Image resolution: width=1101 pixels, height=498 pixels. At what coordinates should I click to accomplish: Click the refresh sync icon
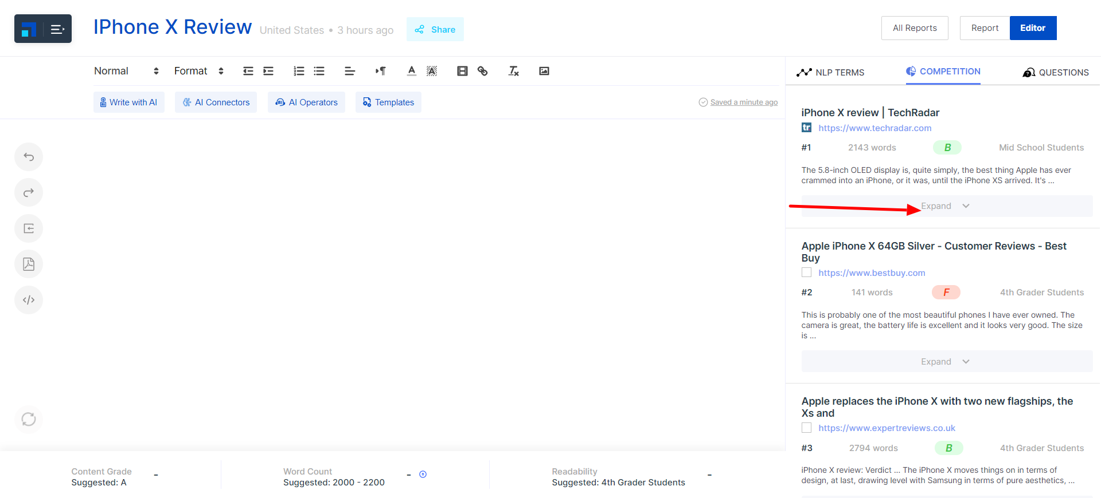tap(29, 420)
